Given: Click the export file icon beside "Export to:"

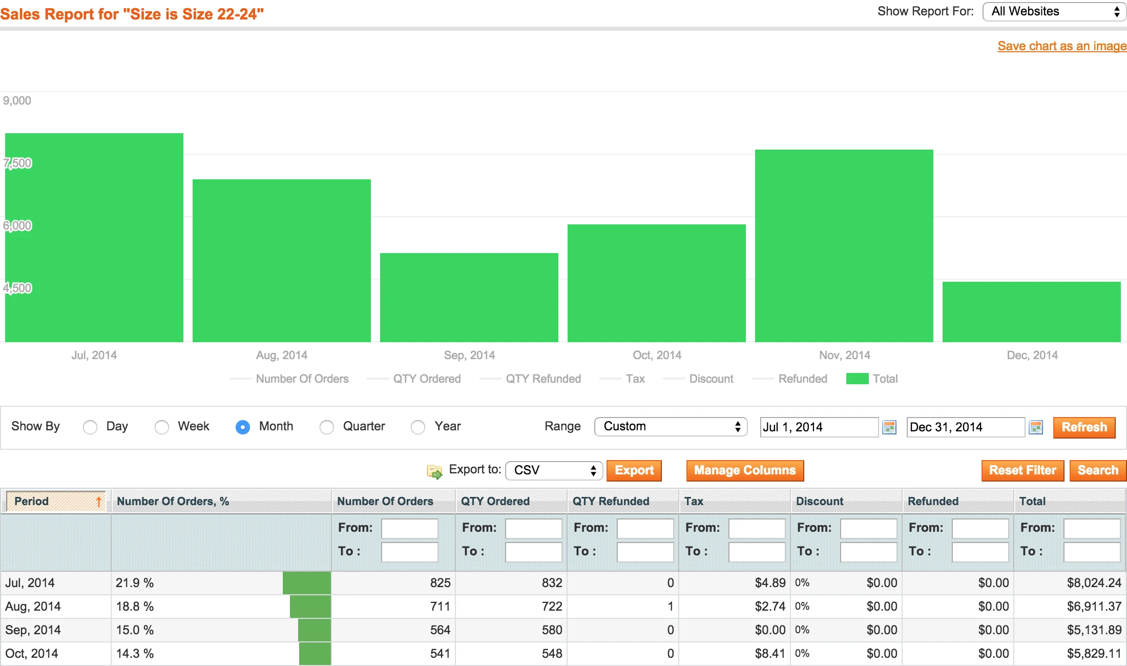Looking at the screenshot, I should [434, 471].
